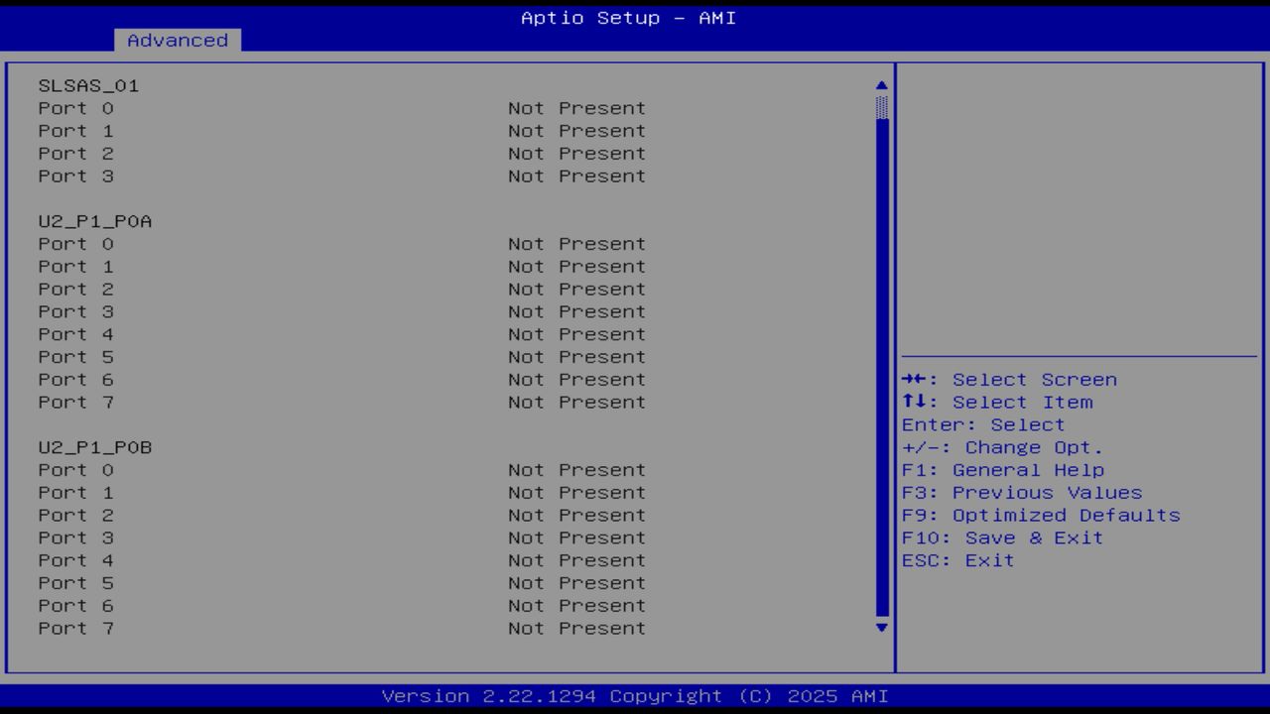The height and width of the screenshot is (714, 1270).
Task: Select Port 0 under SLSAS_01
Action: (74, 108)
